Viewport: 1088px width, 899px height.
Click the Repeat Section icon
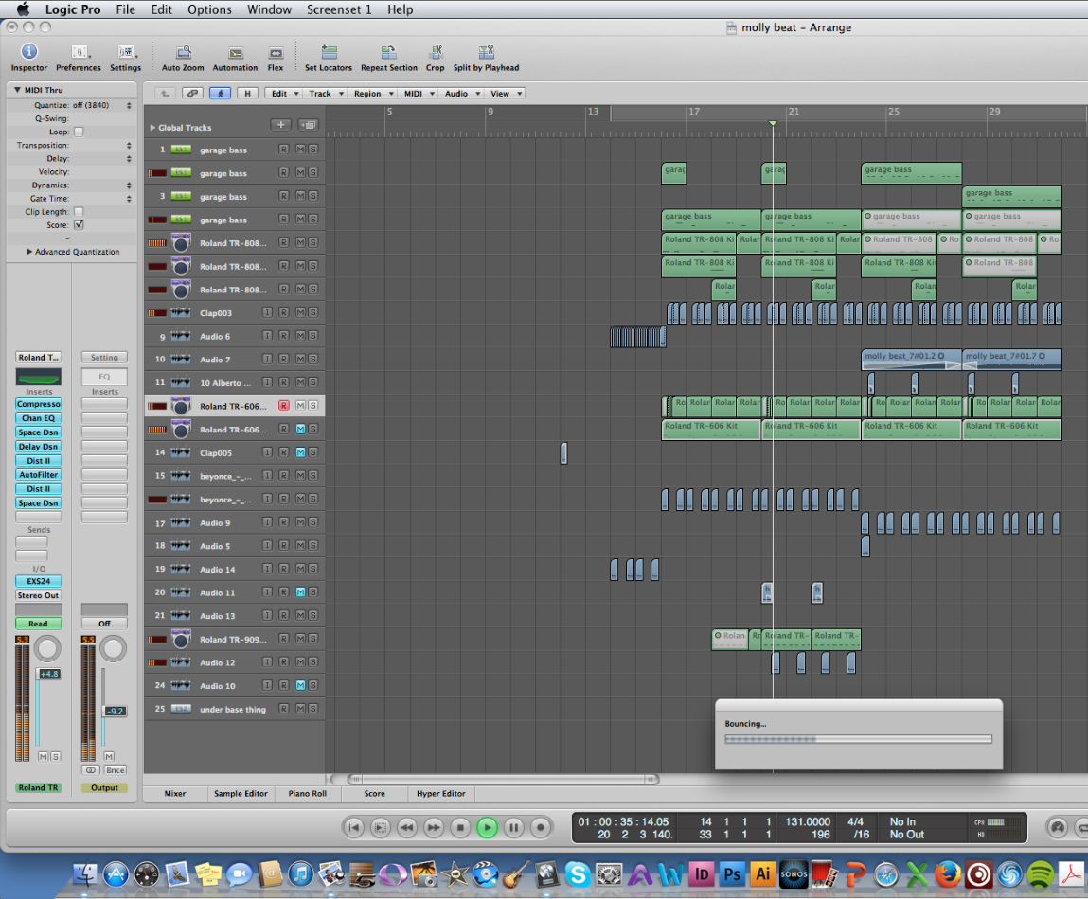(x=388, y=52)
